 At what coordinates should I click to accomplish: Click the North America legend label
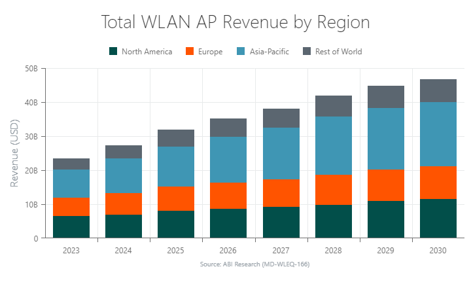tap(147, 52)
